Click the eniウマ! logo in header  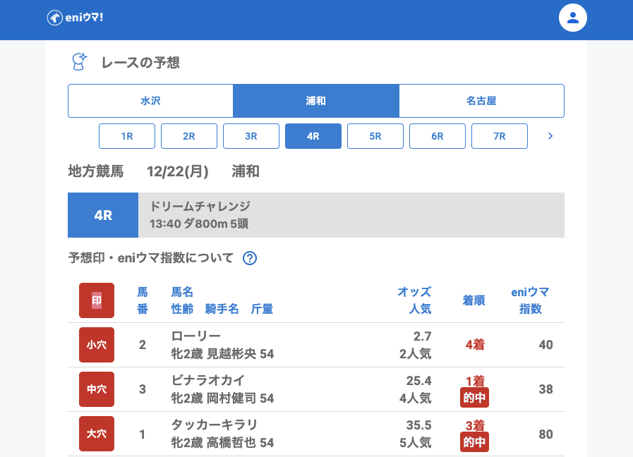[x=76, y=18]
